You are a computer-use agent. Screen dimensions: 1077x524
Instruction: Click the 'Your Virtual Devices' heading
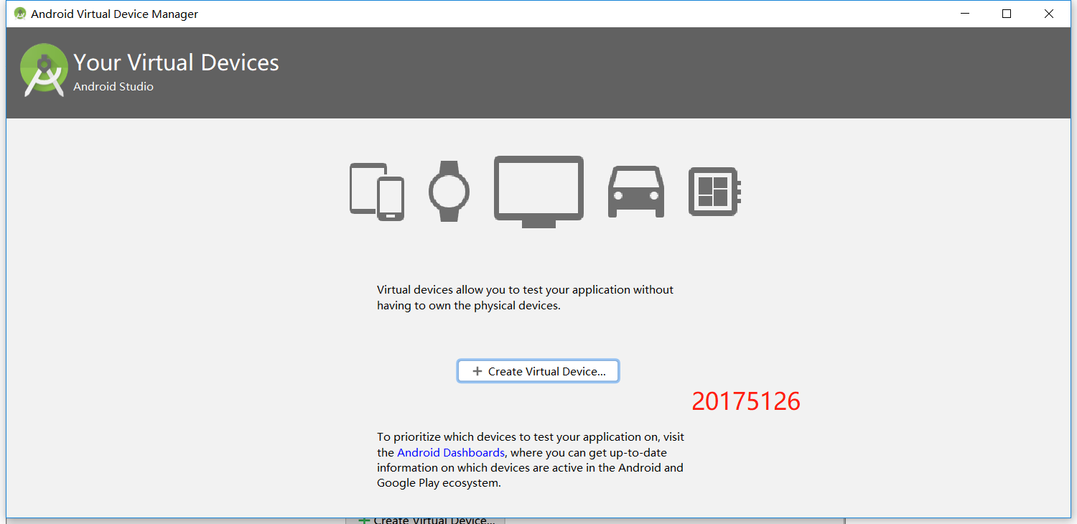(x=176, y=62)
